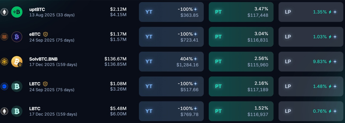This screenshot has width=345, height=123.
Task: Open the PT card showing 3.47%
Action: 241,12
